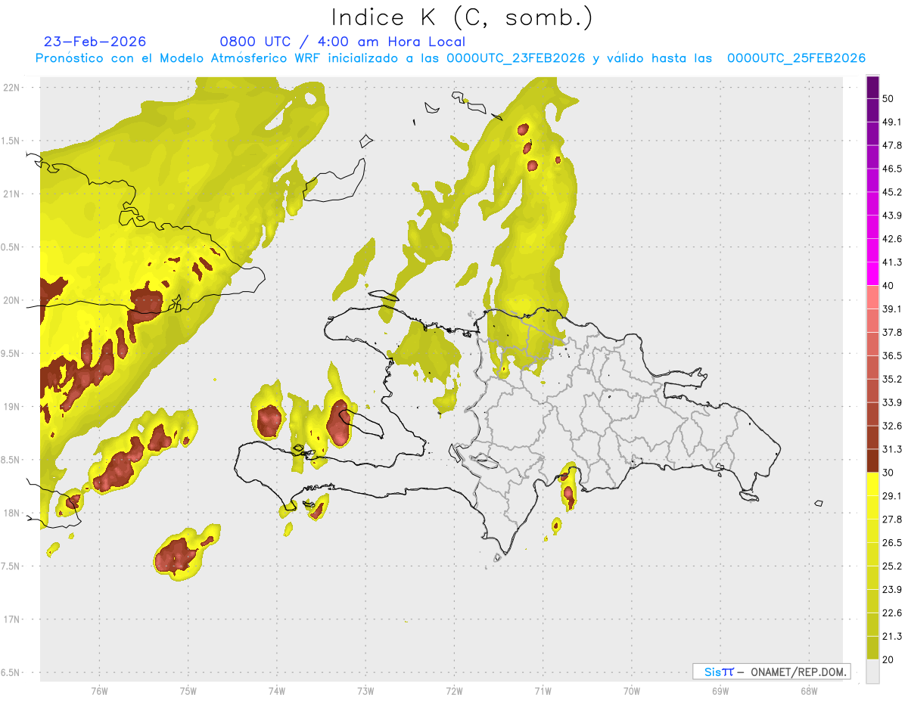Click the "39.1" color scale value
This screenshot has height=701, width=908.
click(x=892, y=309)
